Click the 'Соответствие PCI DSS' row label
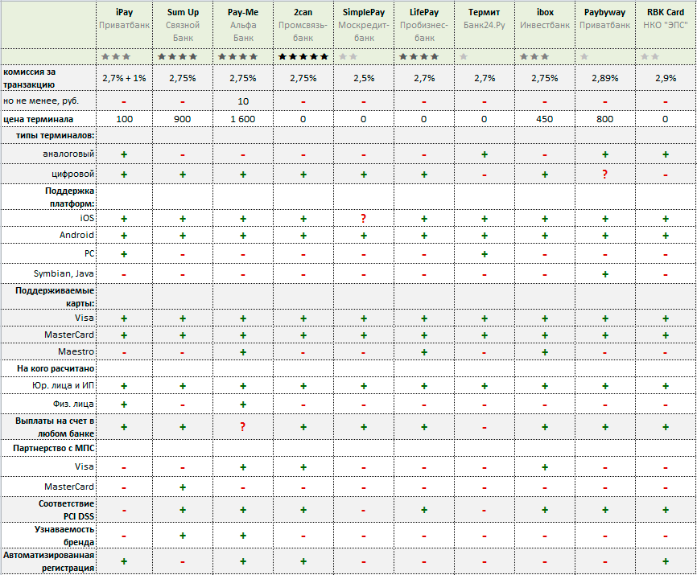 (66, 510)
